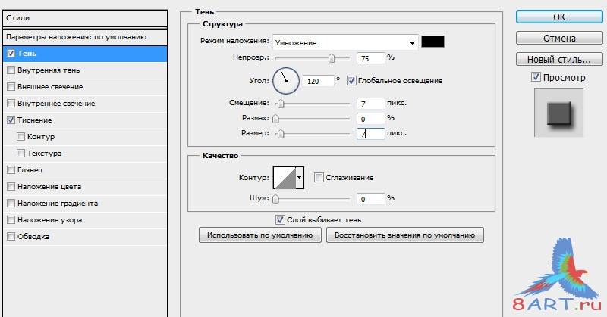Click the Размах value field
The width and height of the screenshot is (607, 317).
(370, 119)
